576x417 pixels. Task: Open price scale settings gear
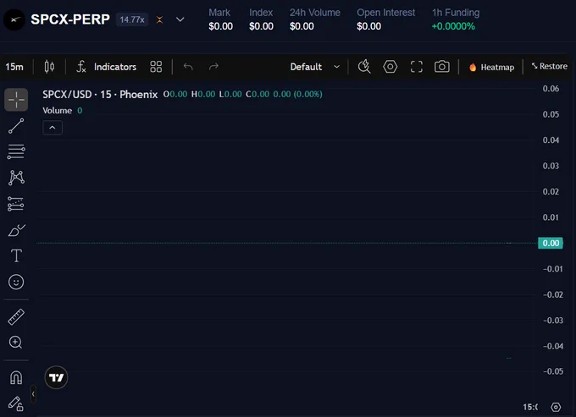pos(556,407)
